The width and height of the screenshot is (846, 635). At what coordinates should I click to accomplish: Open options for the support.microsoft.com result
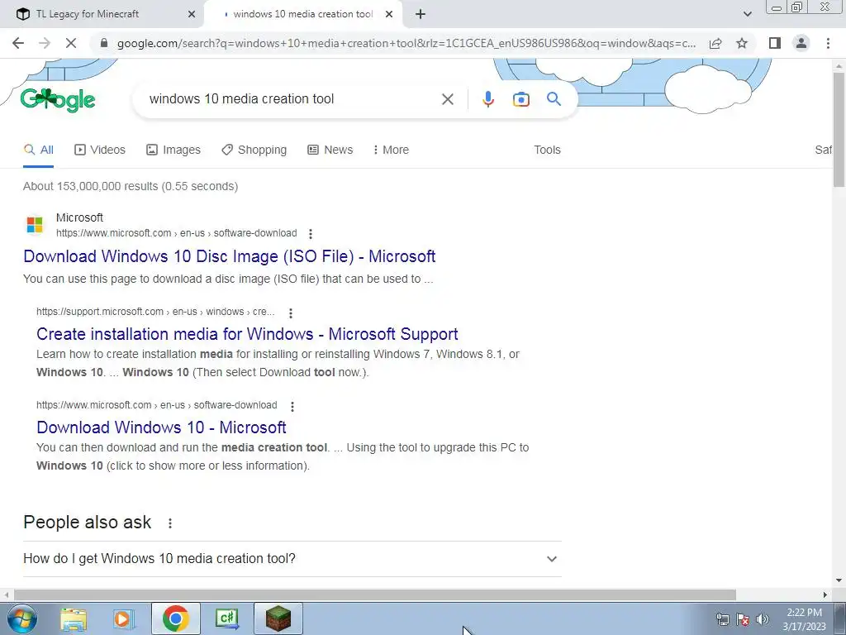click(290, 313)
